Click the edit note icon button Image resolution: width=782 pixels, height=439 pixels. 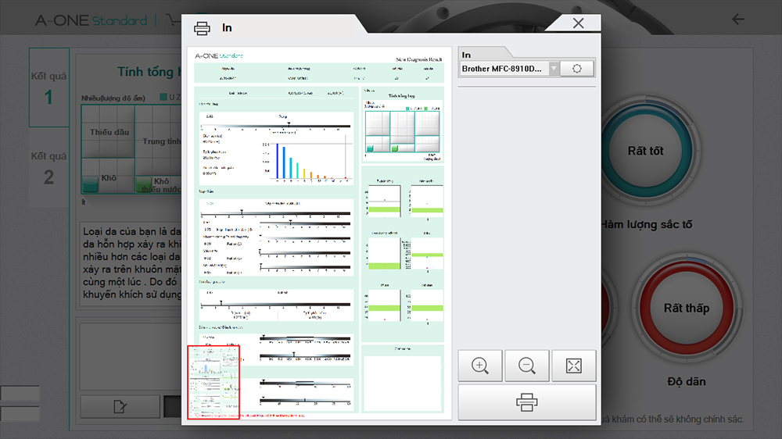120,406
